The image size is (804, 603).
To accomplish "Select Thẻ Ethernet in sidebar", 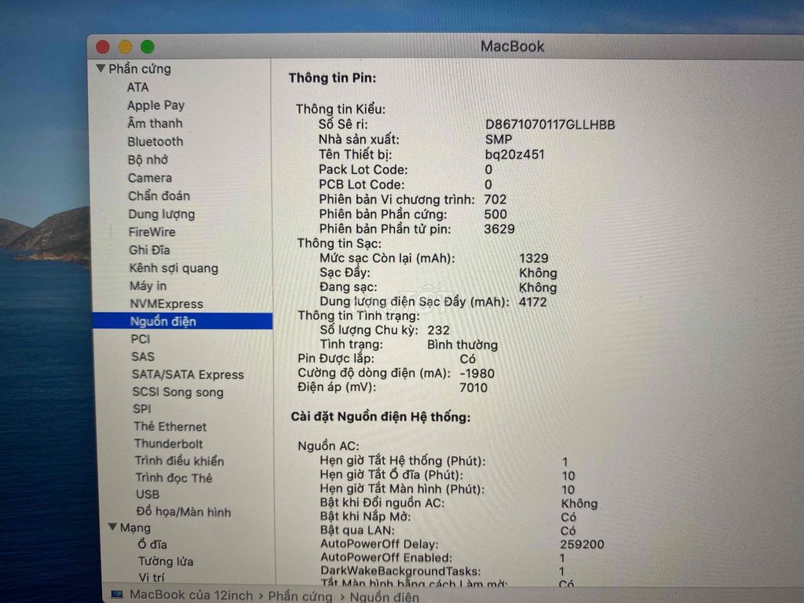I will click(170, 426).
